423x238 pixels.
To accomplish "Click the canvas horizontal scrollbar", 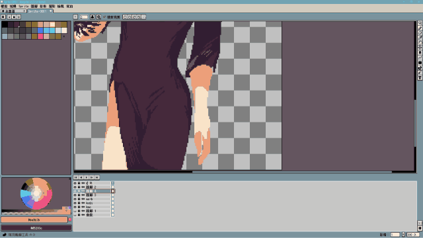I will [x=292, y=172].
